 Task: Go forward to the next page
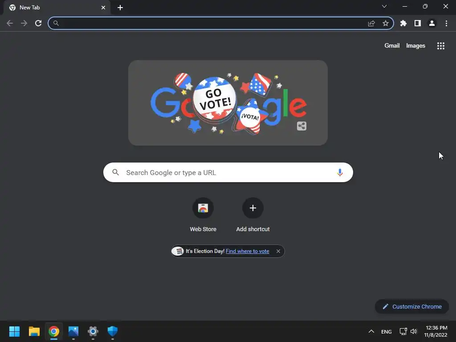pyautogui.click(x=24, y=23)
